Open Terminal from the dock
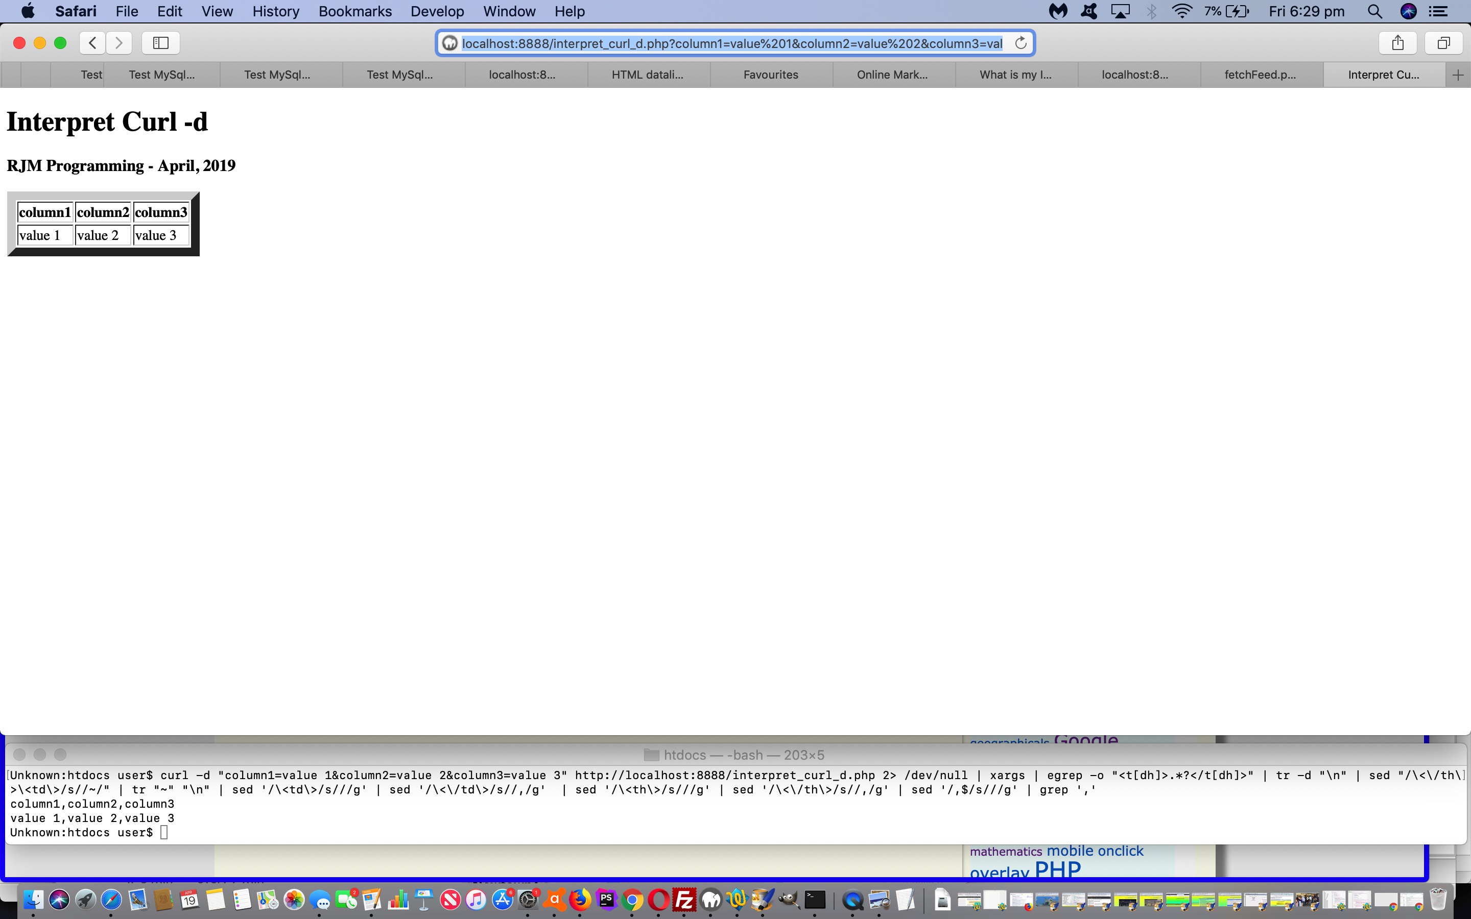The image size is (1471, 919). 815,900
